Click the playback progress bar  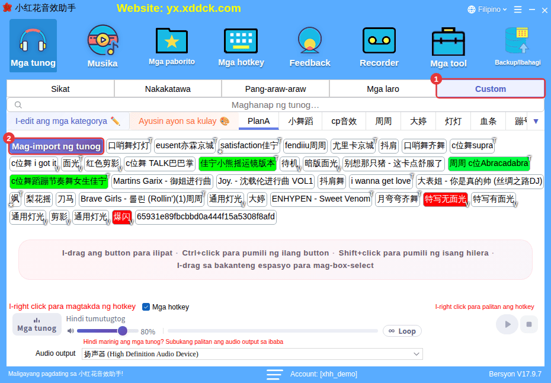pyautogui.click(x=273, y=331)
